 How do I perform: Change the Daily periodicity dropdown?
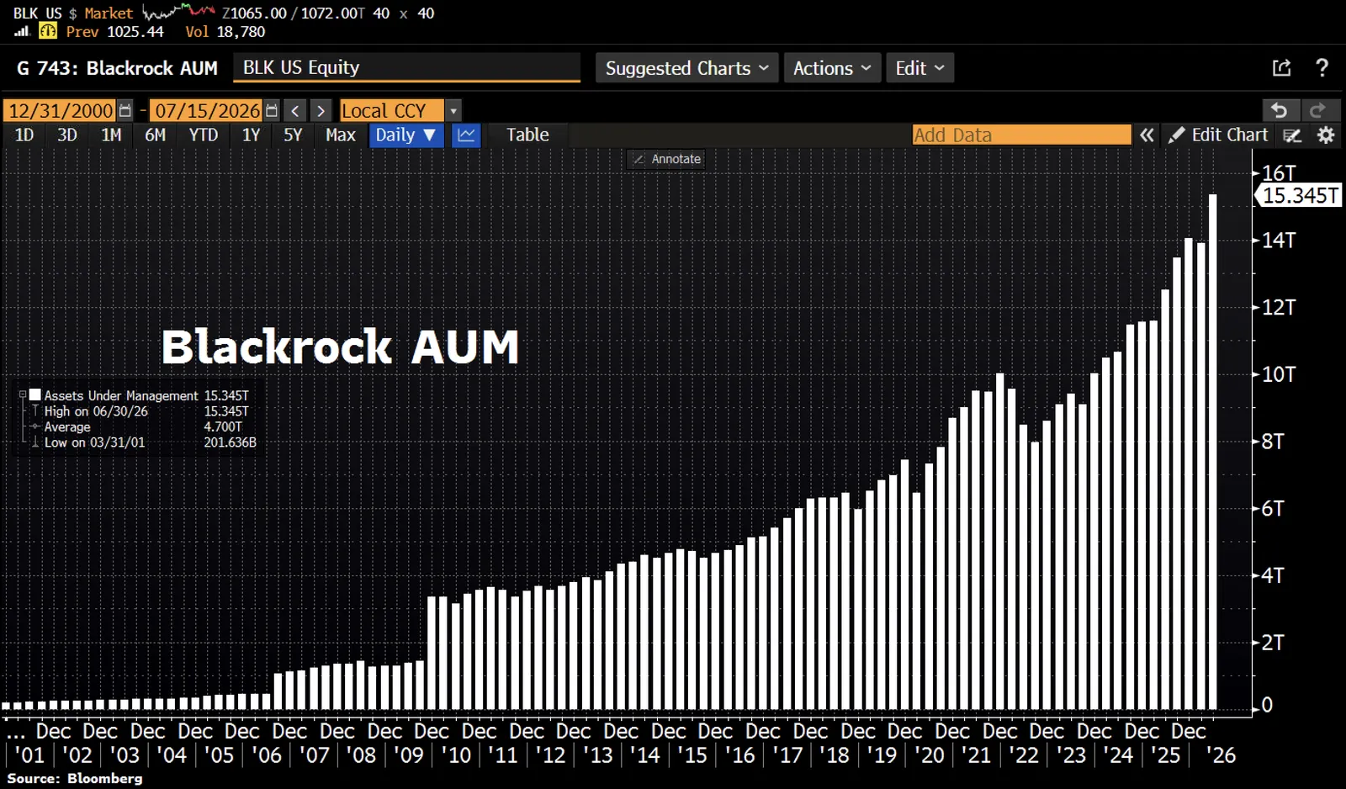(x=405, y=135)
